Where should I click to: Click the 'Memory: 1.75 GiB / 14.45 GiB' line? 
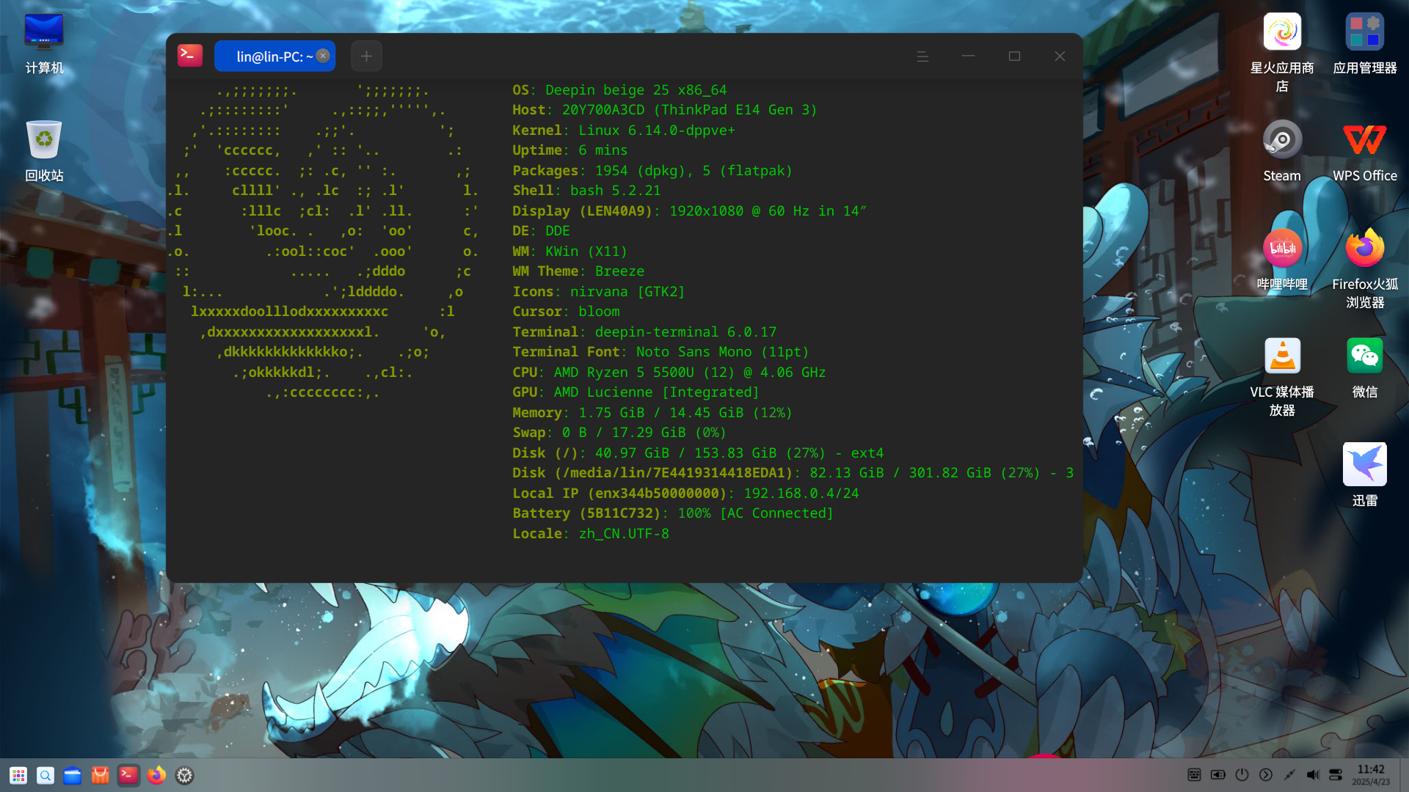point(652,413)
